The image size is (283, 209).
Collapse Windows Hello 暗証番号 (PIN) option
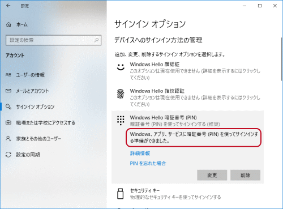point(187,121)
